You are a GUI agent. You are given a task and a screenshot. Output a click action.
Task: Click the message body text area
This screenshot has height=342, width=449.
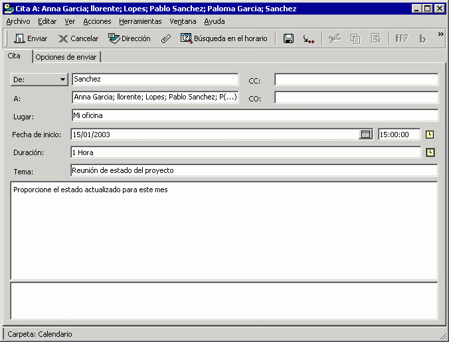click(224, 231)
